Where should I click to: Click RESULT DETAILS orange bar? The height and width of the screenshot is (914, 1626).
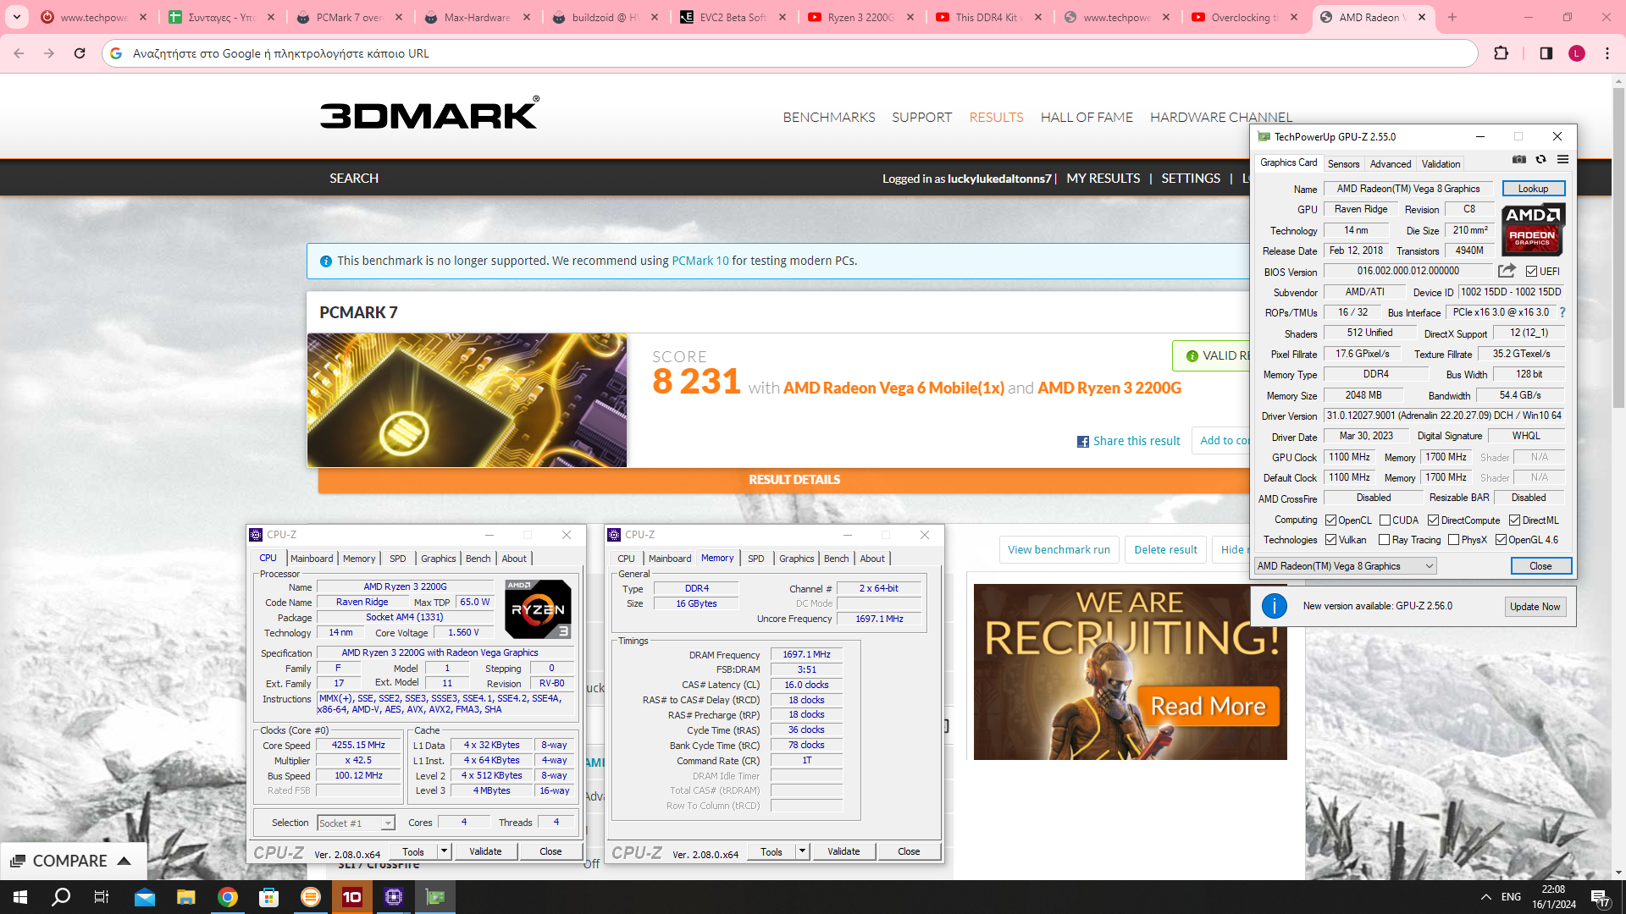click(x=794, y=480)
